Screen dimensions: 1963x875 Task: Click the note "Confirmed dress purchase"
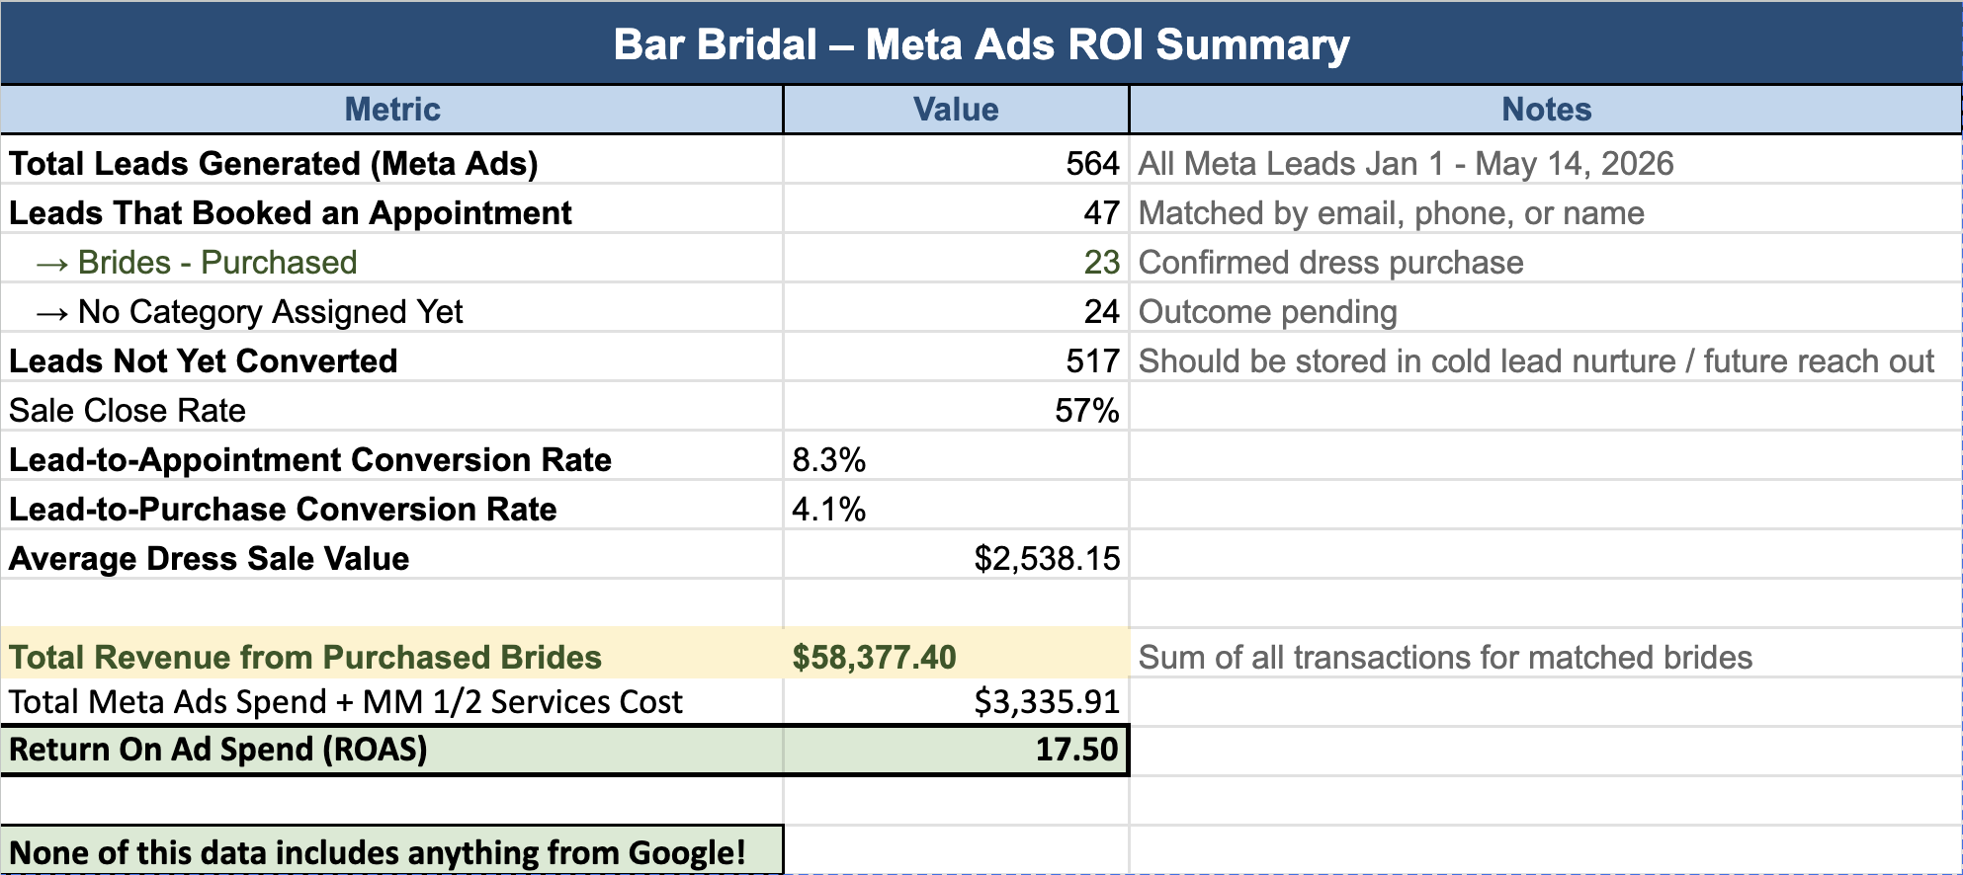(1546, 258)
